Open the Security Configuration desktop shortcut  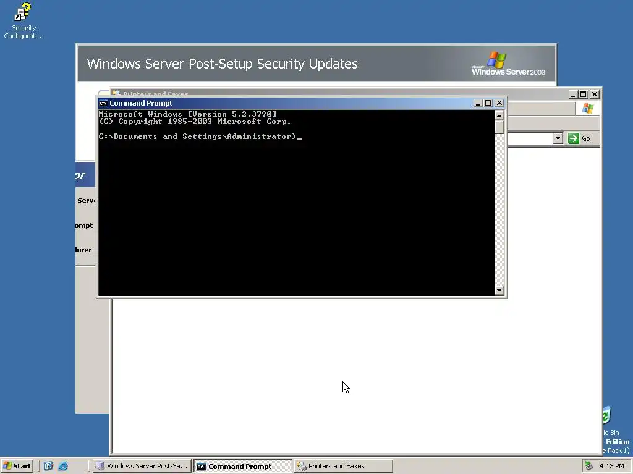pos(23,21)
